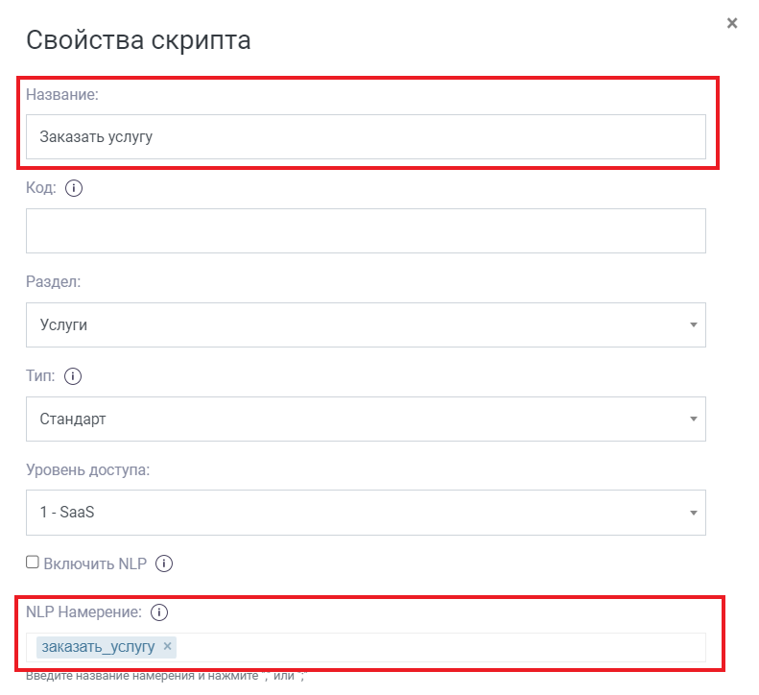Focus the Название field with Заказать услугу
Viewport: 759px width, 695px height.
[366, 137]
